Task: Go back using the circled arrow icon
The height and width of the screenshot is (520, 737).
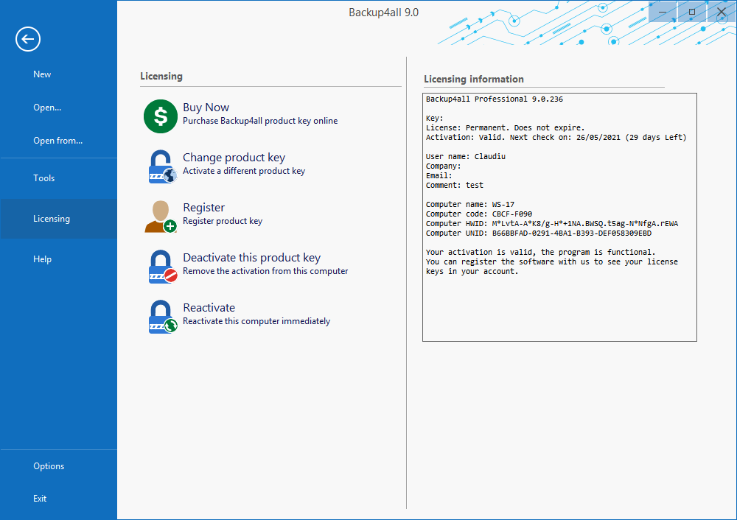Action: (x=28, y=39)
